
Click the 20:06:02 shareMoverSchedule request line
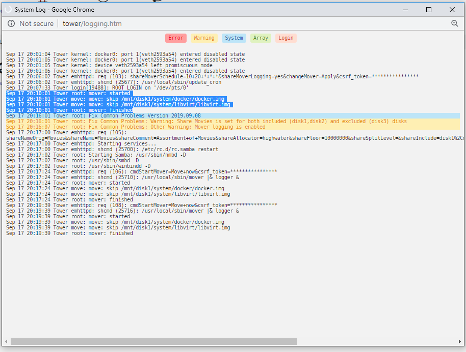click(x=212, y=76)
